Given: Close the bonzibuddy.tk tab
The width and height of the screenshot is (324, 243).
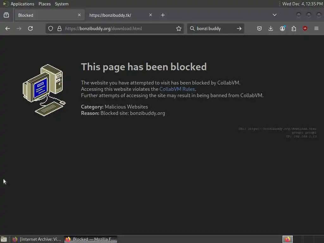Looking at the screenshot, I should (x=151, y=15).
